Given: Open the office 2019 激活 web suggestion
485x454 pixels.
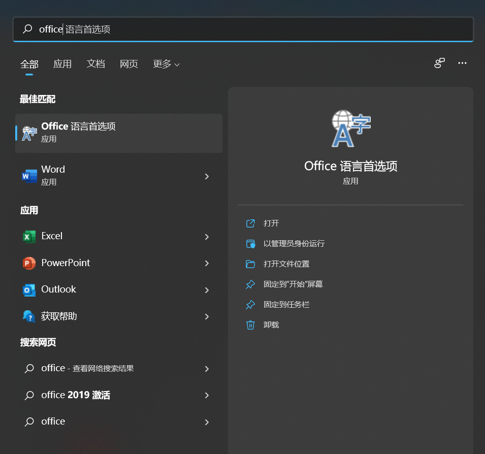Looking at the screenshot, I should [x=76, y=395].
